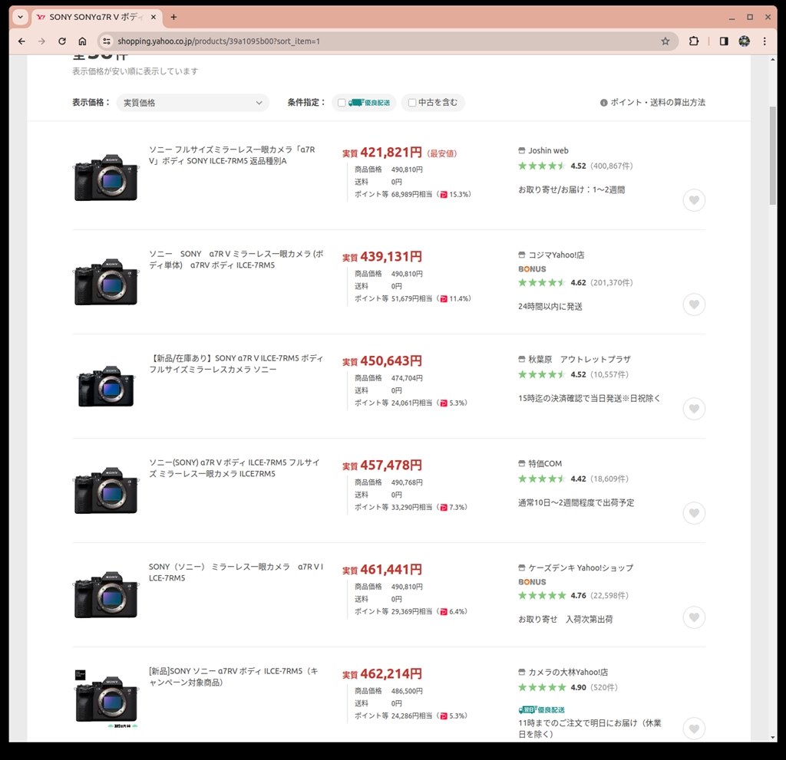Favorite the 特価COM listing with heart
This screenshot has height=760, width=786.
tap(694, 513)
